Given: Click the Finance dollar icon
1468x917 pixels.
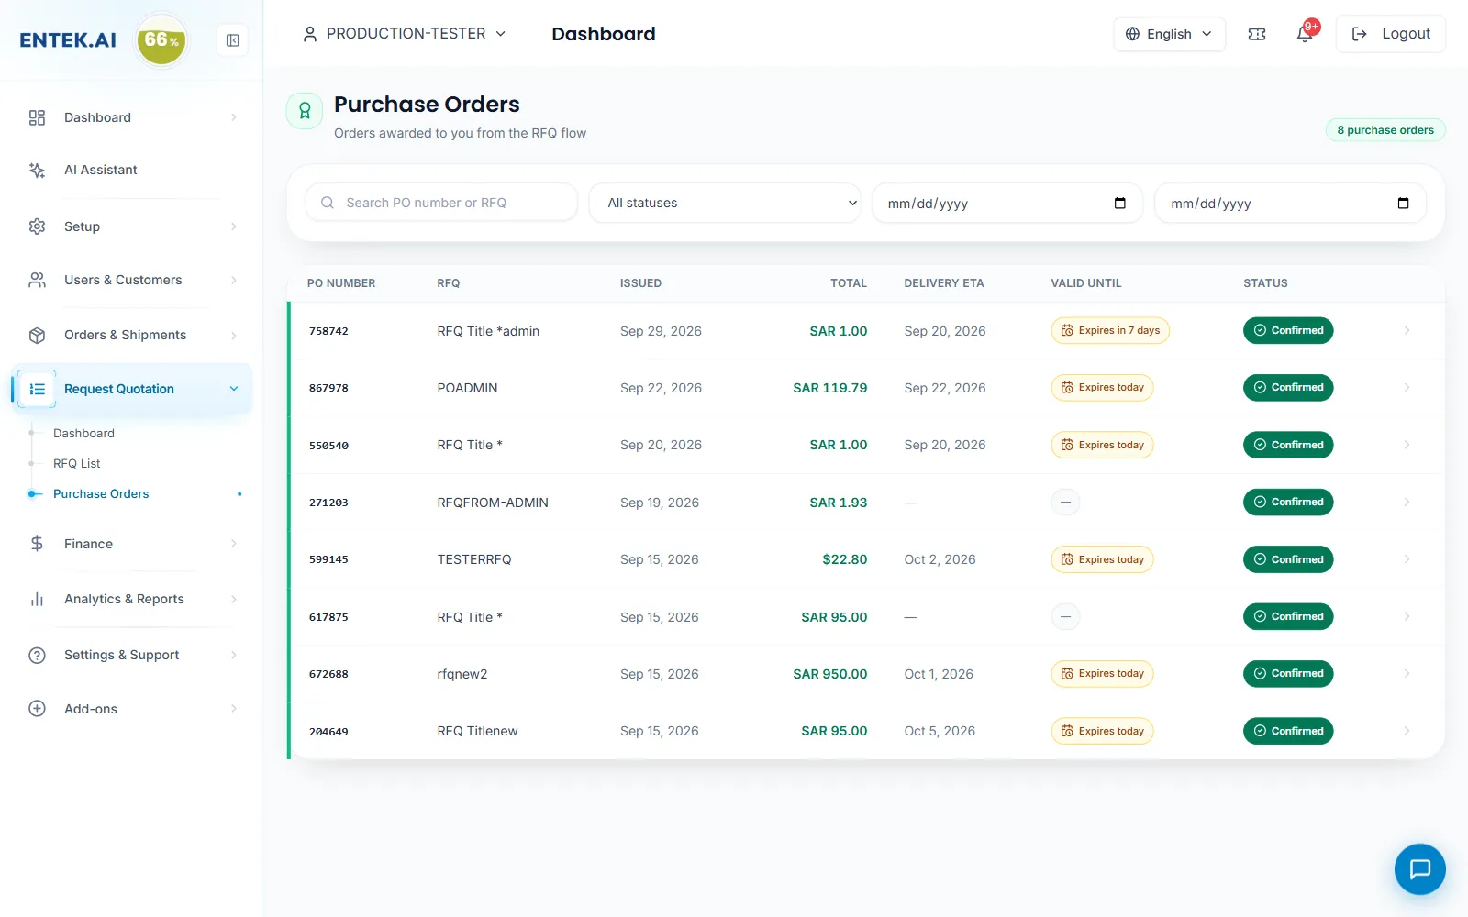Looking at the screenshot, I should pyautogui.click(x=37, y=544).
